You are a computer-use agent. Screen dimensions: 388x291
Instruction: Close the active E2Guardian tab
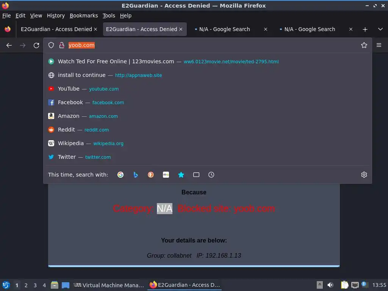coord(181,29)
